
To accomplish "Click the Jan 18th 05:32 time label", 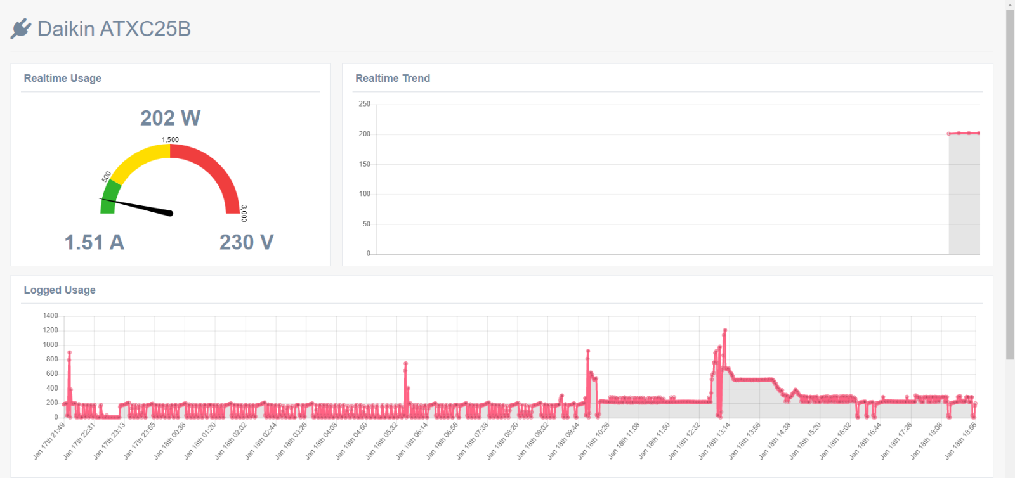I will tap(383, 441).
